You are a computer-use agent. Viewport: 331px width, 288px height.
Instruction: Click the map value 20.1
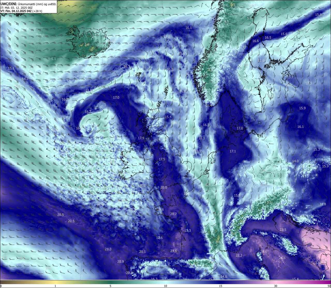pos(142,252)
